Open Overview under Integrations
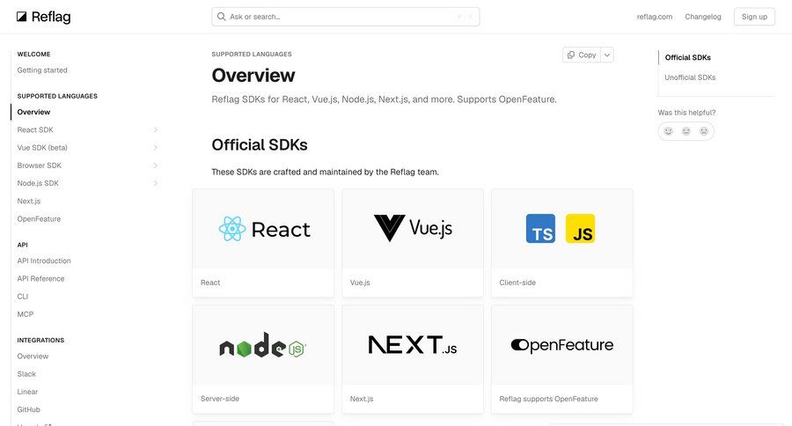 tap(33, 356)
